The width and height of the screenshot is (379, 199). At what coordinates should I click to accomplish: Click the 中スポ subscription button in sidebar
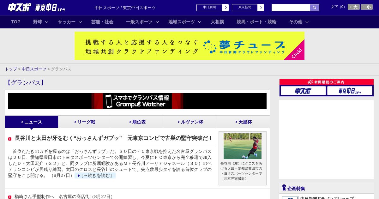point(303,91)
